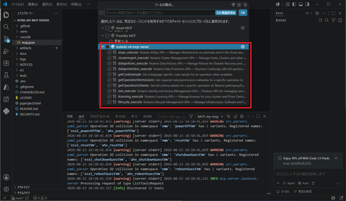346x201 pixels.
Task: Check the Azure MCP checkbox
Action: pos(108,28)
